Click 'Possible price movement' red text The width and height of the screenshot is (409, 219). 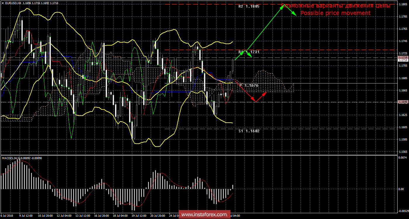click(335, 13)
